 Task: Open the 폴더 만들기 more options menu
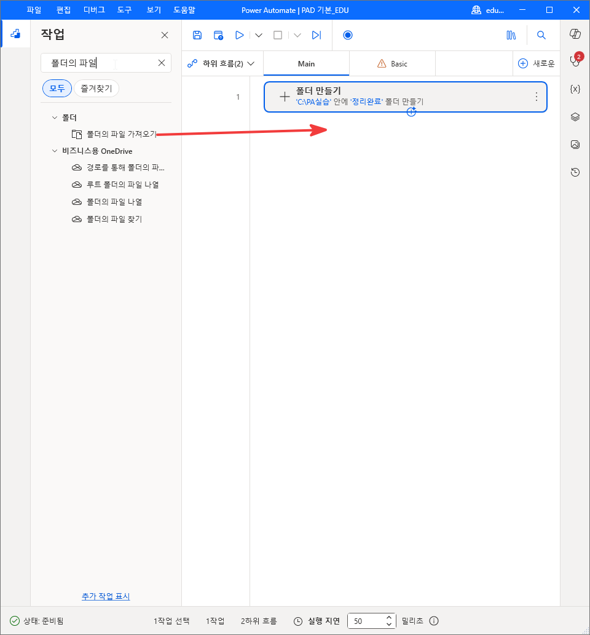(x=536, y=97)
